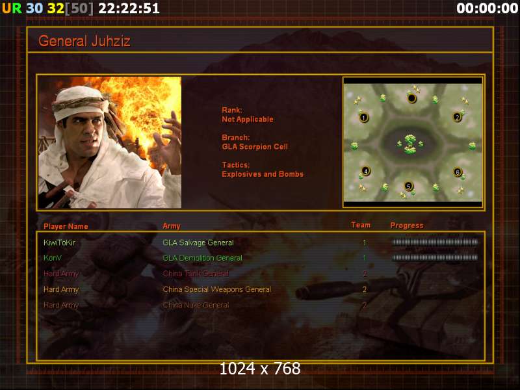Click supply icon between blank marker and marker 2
The image size is (520, 390).
tap(435, 99)
